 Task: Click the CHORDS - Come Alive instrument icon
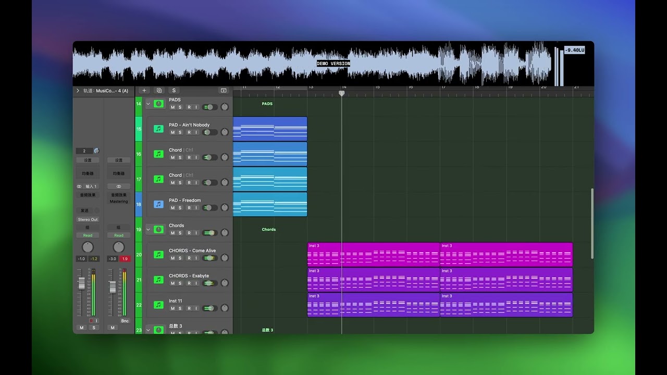(x=158, y=255)
